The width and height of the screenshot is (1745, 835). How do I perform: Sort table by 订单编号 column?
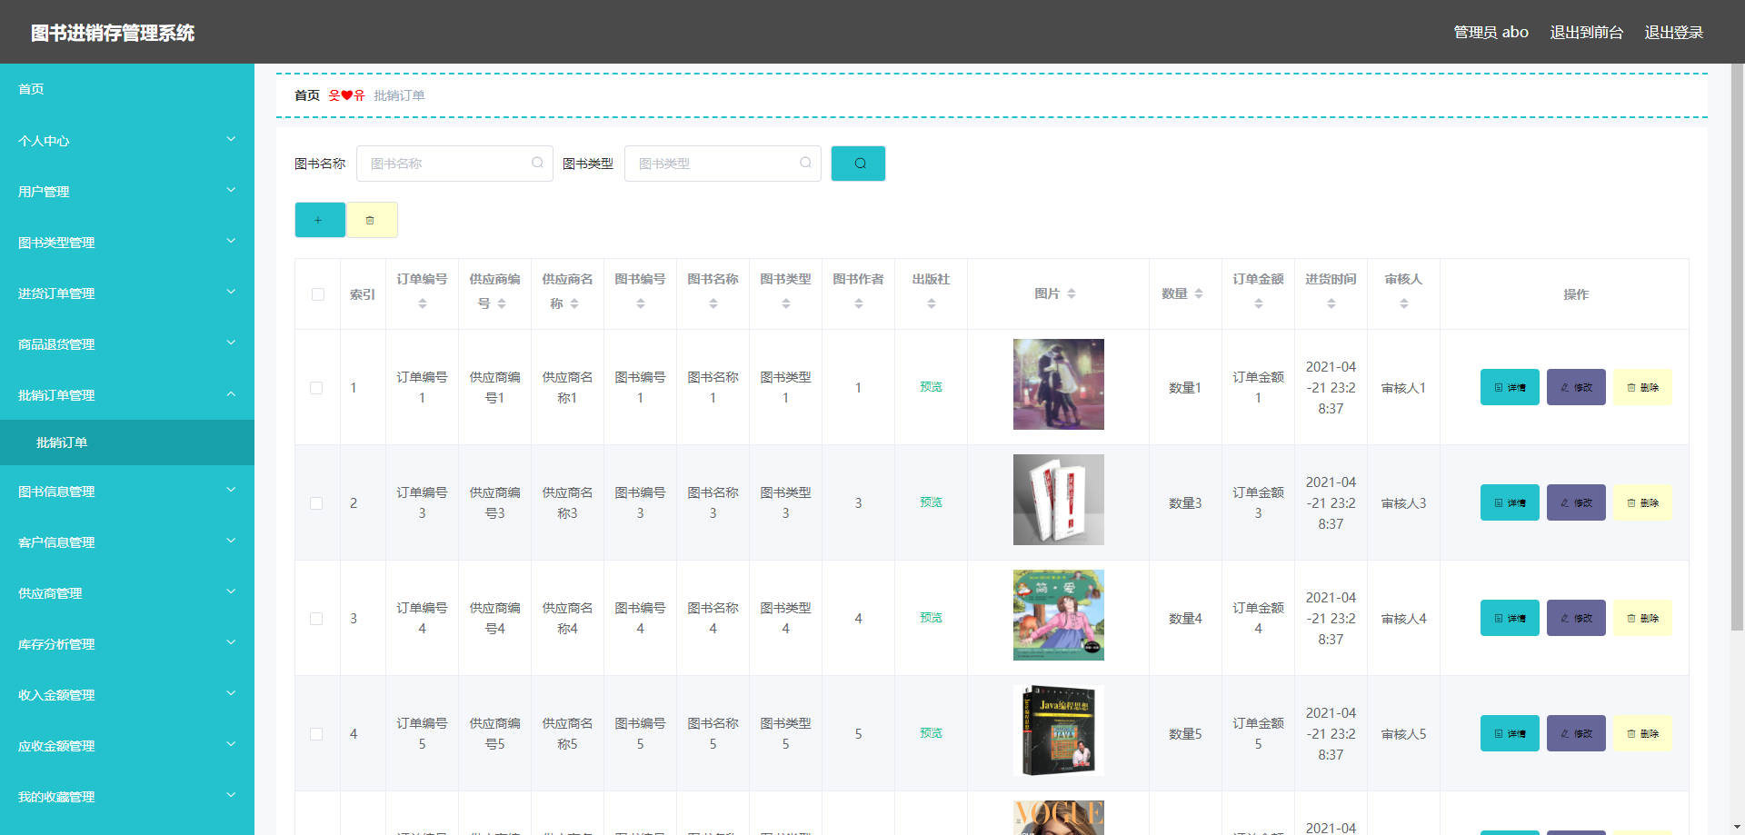(422, 303)
